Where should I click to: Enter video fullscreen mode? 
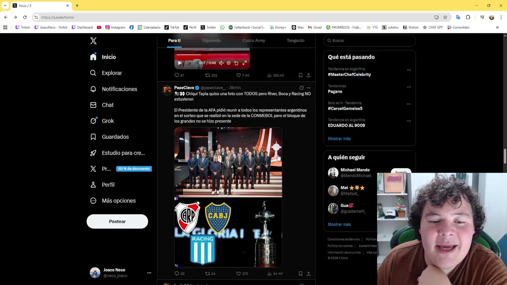[x=244, y=63]
